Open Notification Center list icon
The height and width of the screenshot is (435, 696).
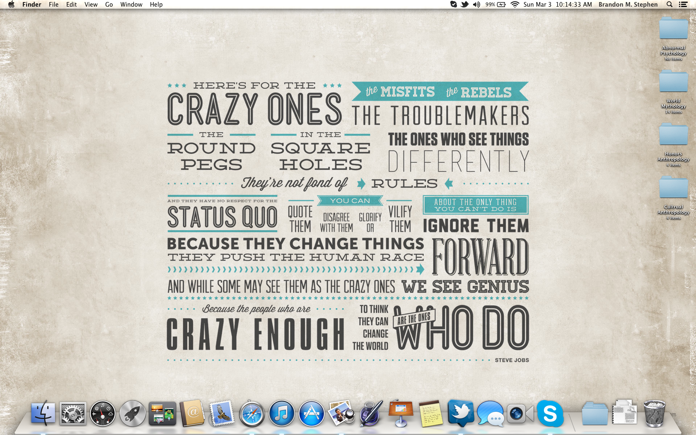[683, 5]
